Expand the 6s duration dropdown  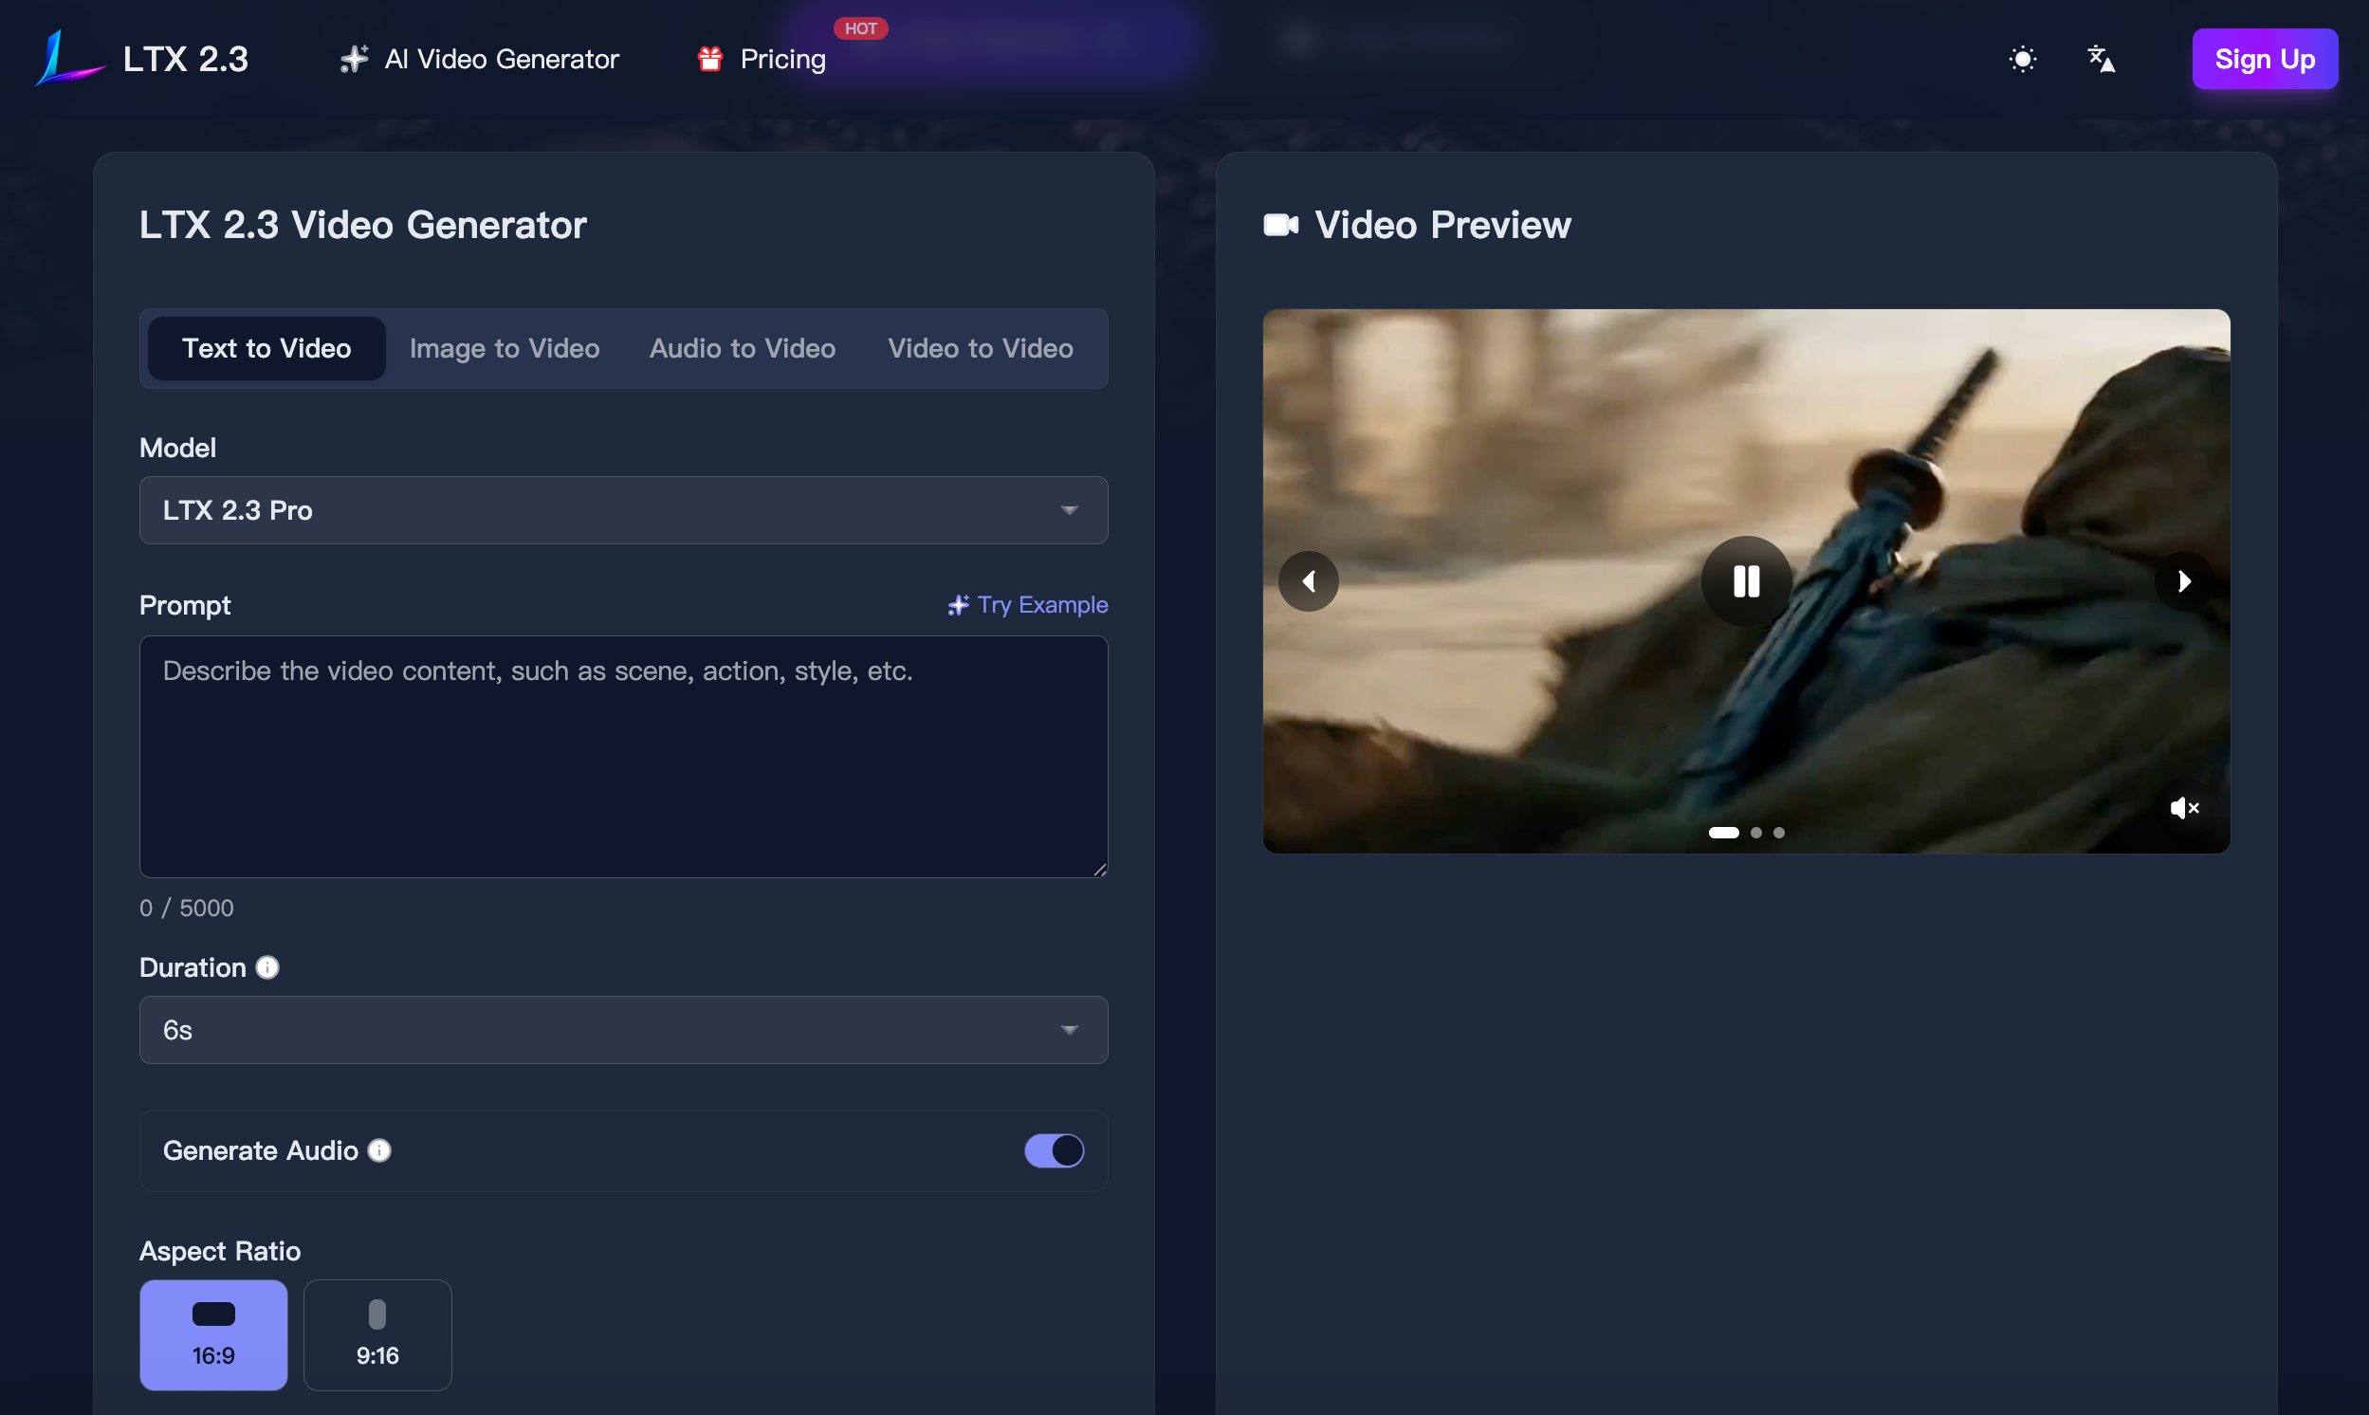click(623, 1030)
